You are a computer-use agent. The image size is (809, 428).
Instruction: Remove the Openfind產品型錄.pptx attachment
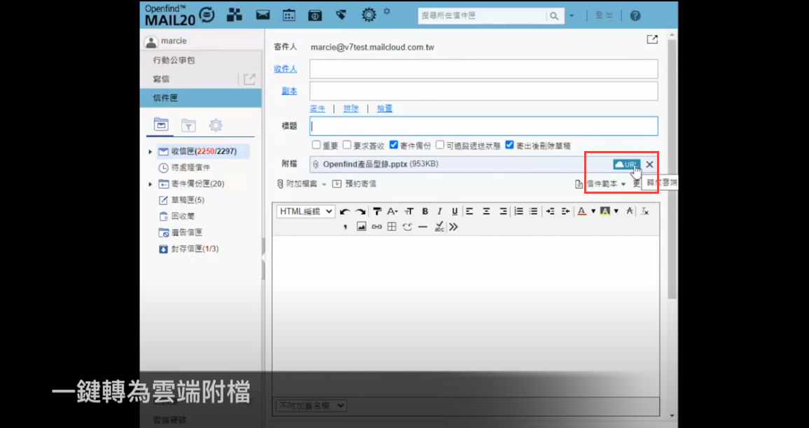[x=649, y=164]
